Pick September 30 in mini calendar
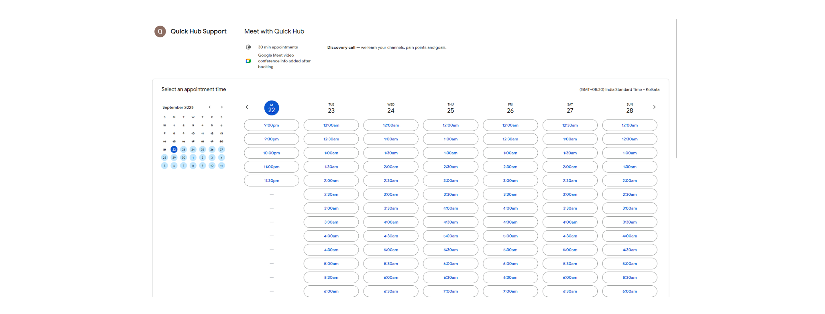This screenshot has height=314, width=825. tap(184, 158)
